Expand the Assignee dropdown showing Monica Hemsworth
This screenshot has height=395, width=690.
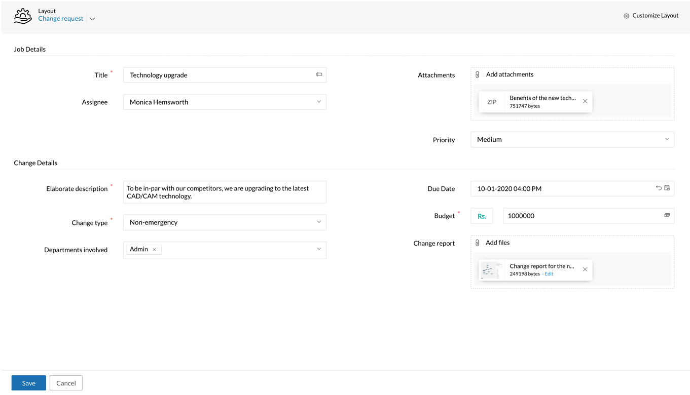click(x=225, y=102)
